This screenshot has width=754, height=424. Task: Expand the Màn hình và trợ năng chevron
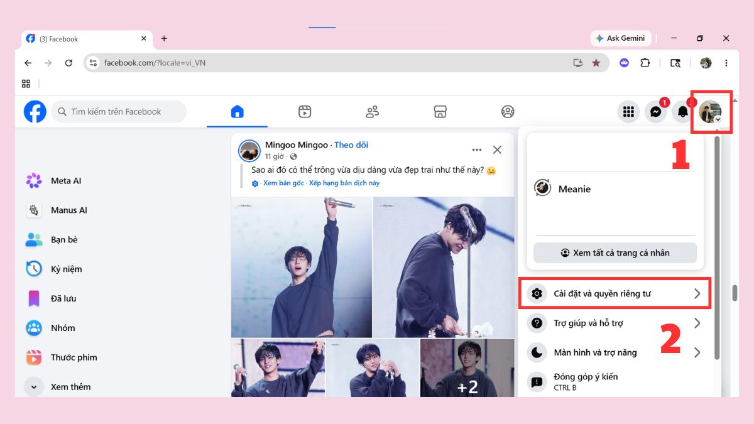(x=697, y=352)
